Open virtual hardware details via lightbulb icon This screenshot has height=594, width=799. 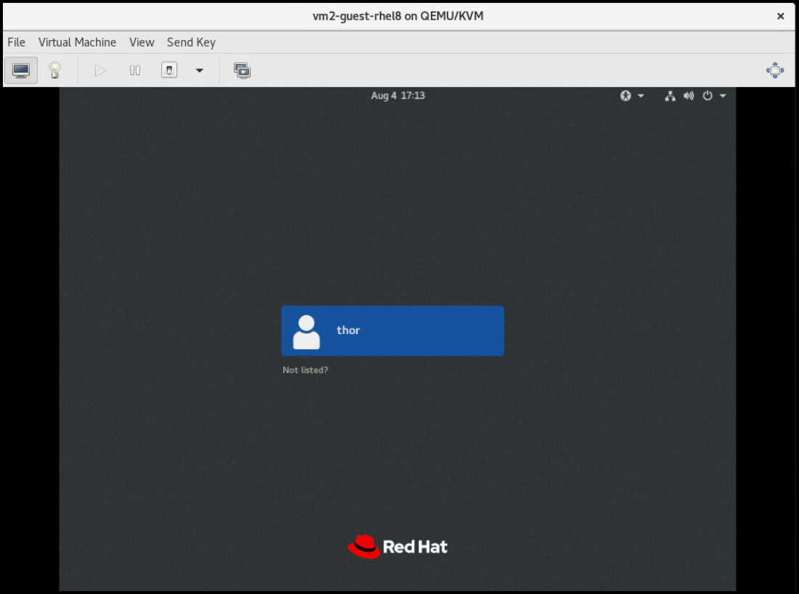pyautogui.click(x=54, y=70)
